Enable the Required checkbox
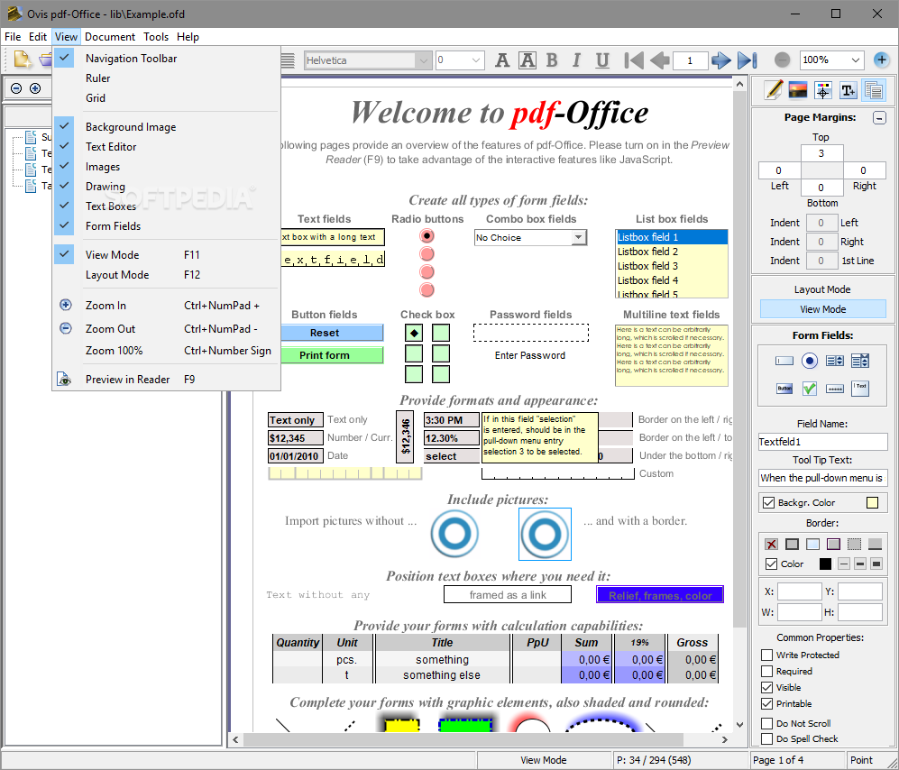The width and height of the screenshot is (899, 770). click(x=766, y=671)
